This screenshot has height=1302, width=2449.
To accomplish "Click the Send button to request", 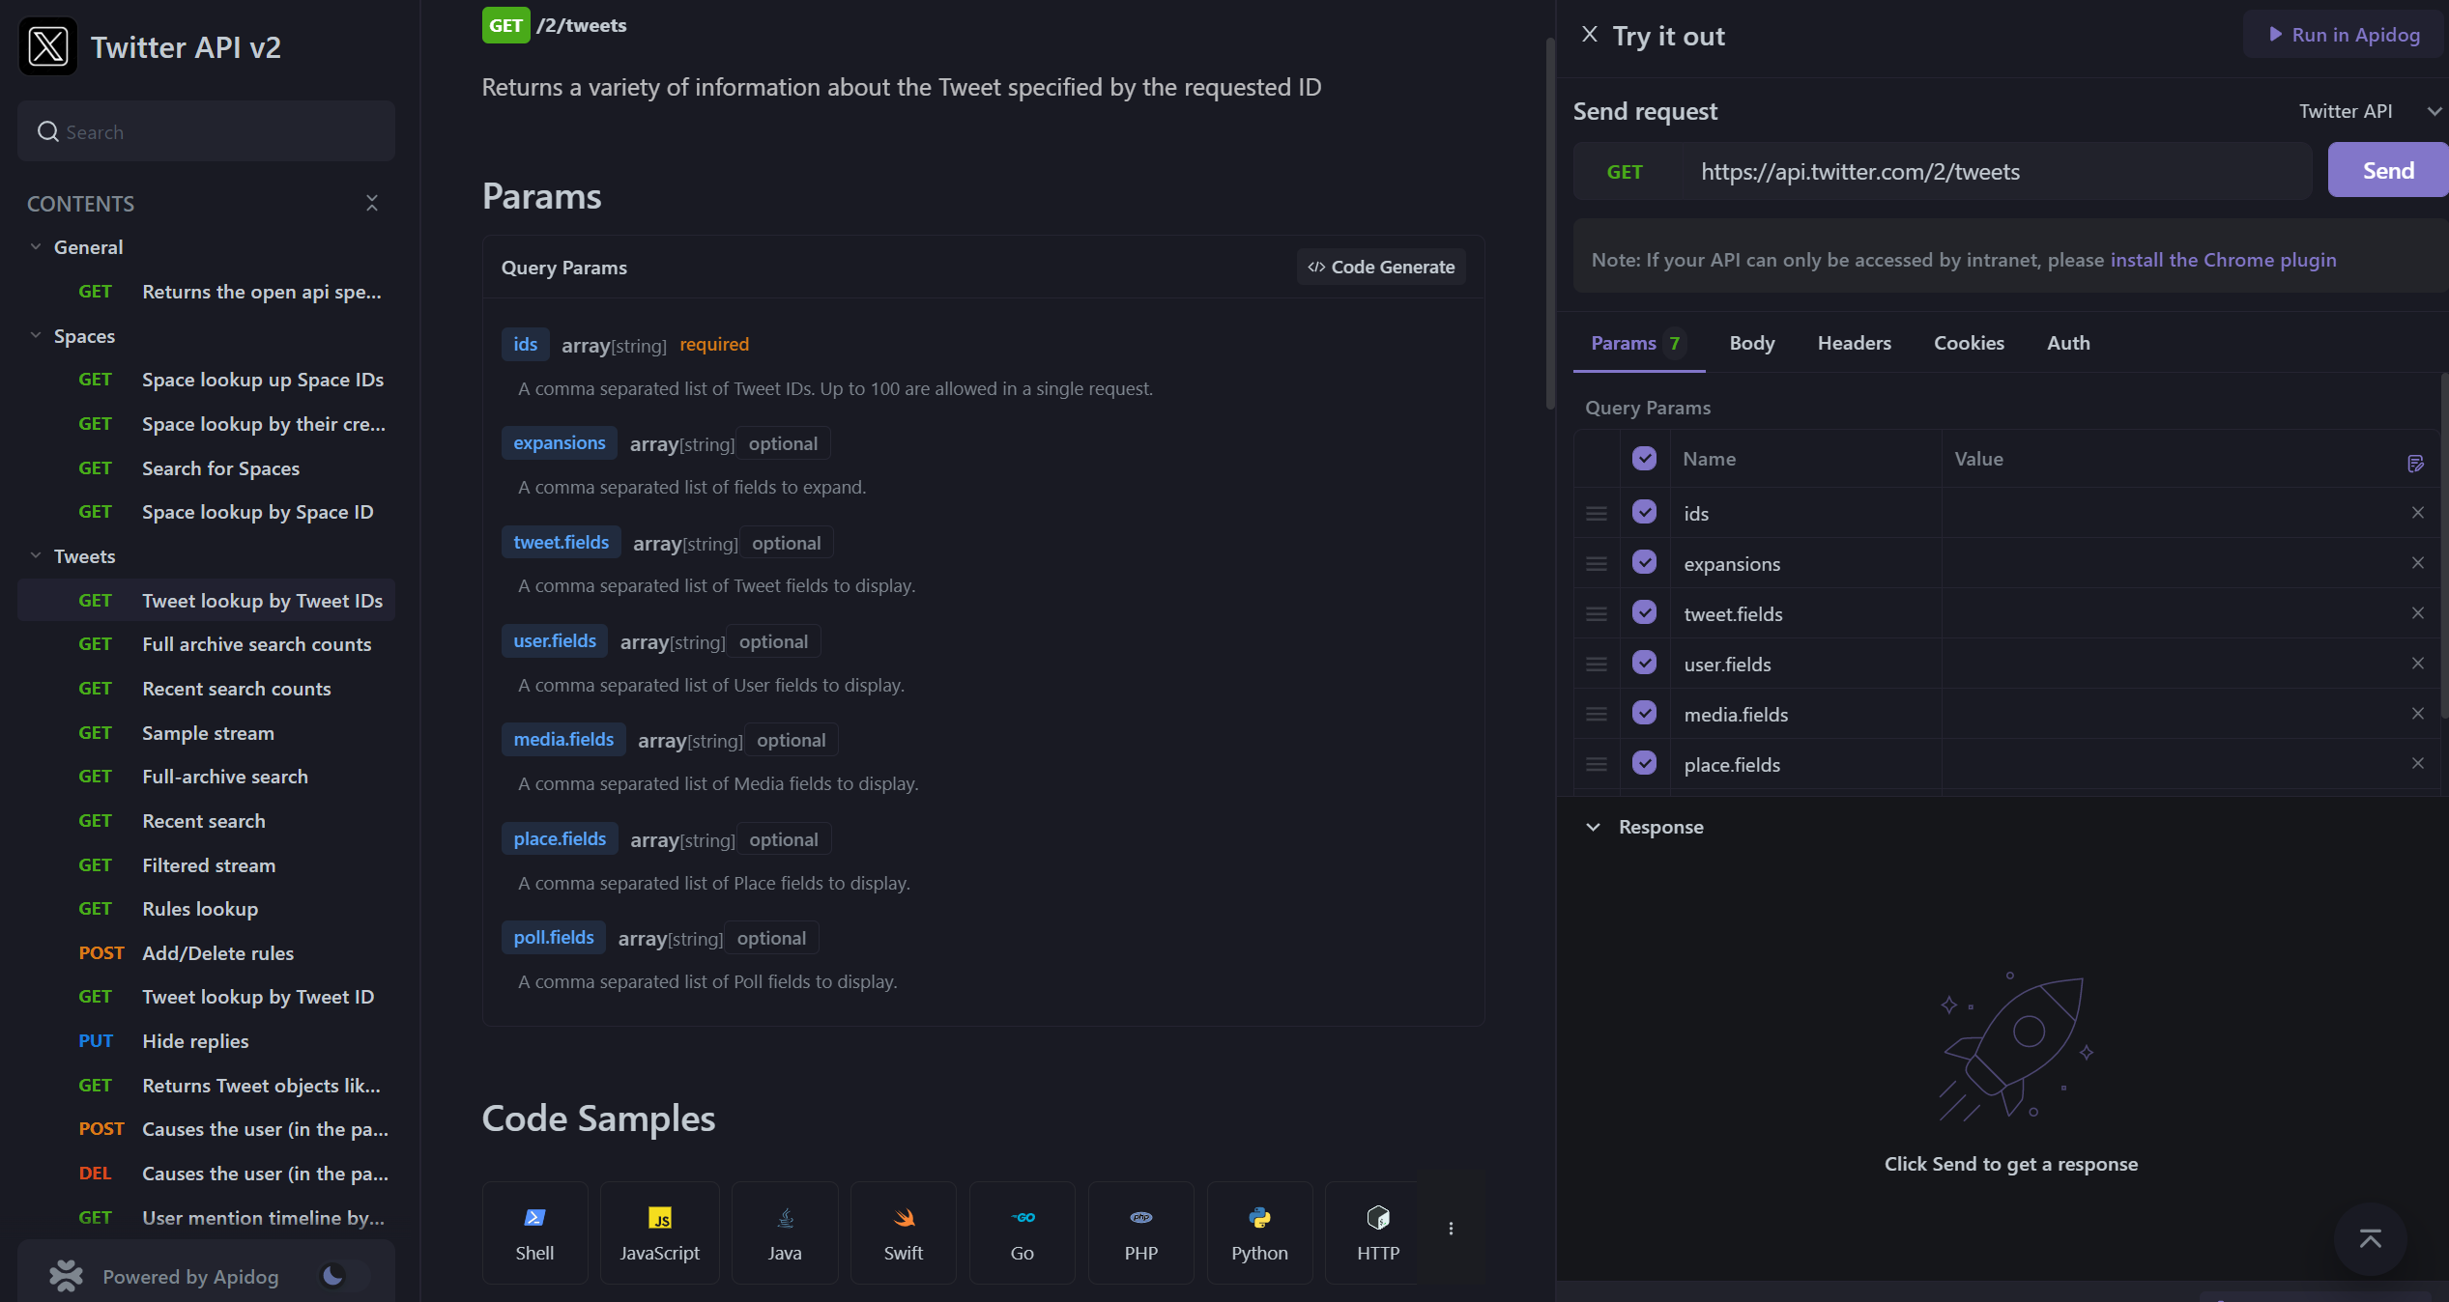I will point(2389,170).
